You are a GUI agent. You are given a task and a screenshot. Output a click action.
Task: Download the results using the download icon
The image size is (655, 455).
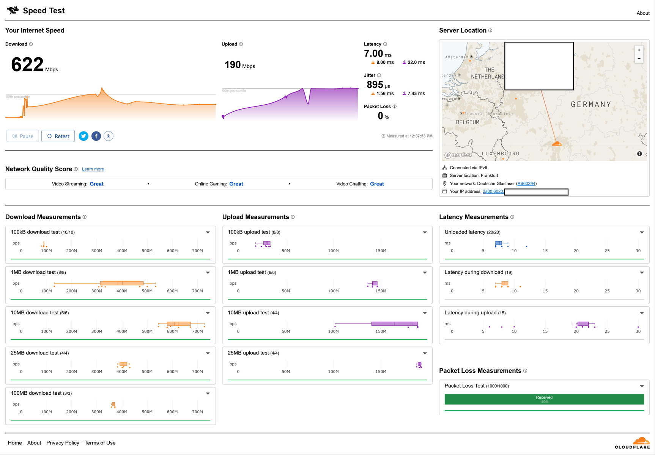click(x=109, y=136)
